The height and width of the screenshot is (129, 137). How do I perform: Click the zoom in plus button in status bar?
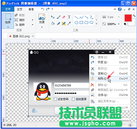pos(130,125)
